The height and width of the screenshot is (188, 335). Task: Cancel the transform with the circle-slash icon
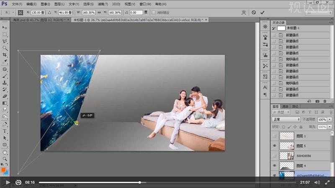pyautogui.click(x=254, y=13)
